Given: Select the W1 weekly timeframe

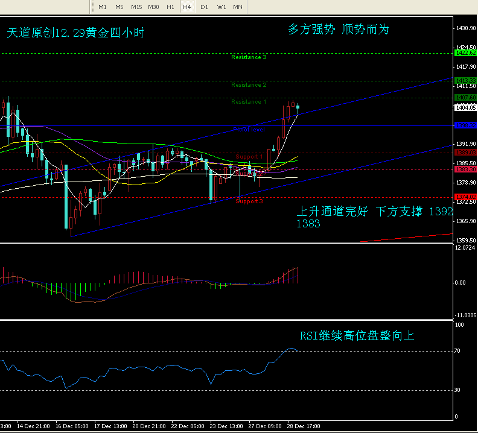Looking at the screenshot, I should tap(221, 7).
